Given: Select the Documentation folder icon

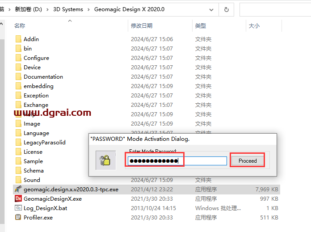Looking at the screenshot, I should tap(18, 76).
